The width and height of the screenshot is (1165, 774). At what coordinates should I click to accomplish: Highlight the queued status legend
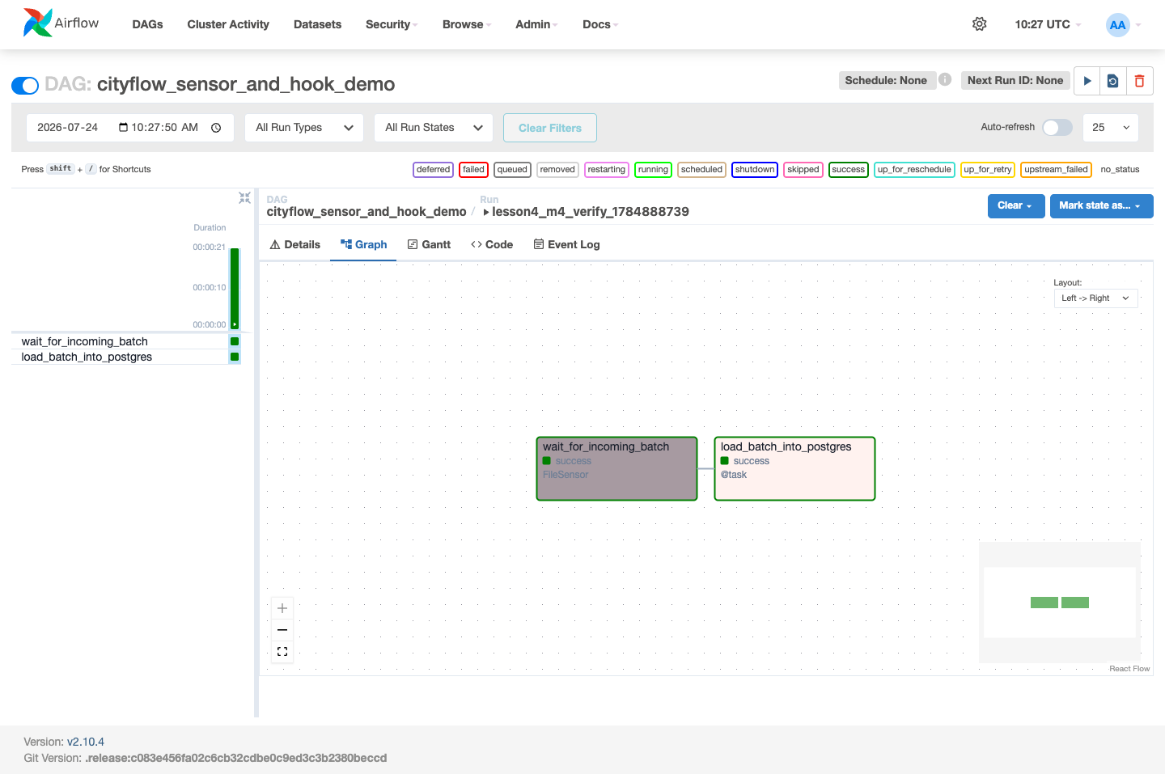512,169
